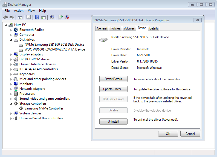Click the Universal Serial Bus controllers icon

[x=16, y=118]
